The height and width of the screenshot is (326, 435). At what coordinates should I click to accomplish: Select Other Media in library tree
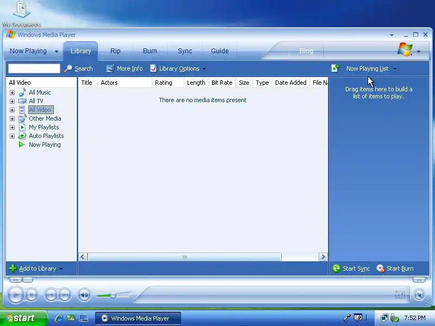pyautogui.click(x=45, y=118)
